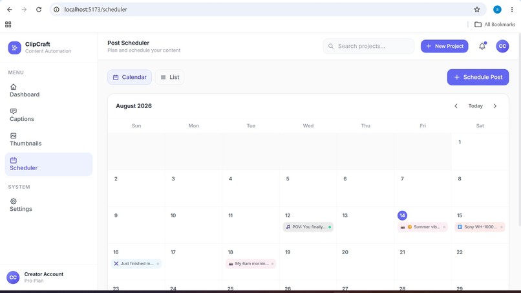Click the X platform icon on Just finished post
The width and height of the screenshot is (521, 293).
coord(116,263)
